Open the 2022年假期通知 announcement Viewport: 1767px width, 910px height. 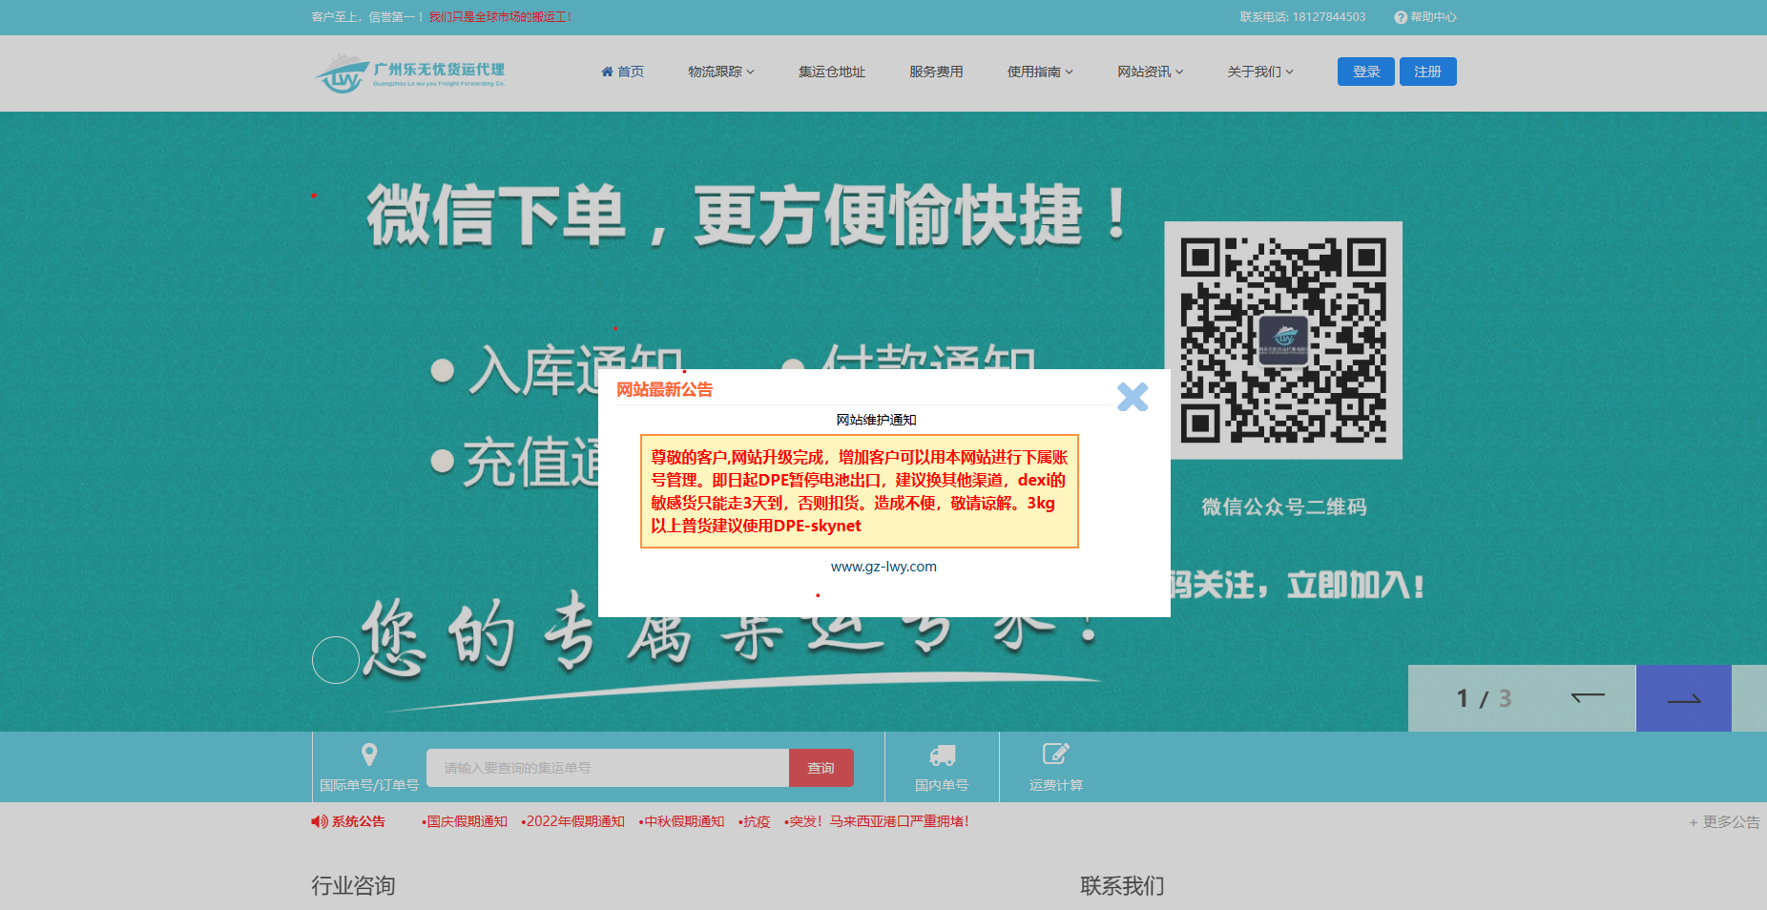pos(572,821)
